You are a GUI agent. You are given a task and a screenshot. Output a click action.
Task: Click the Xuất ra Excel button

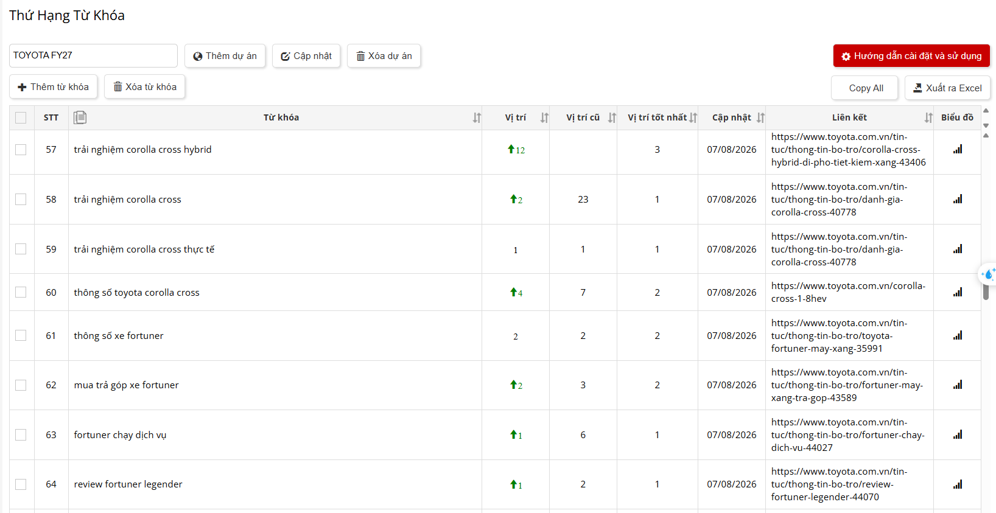tap(947, 88)
